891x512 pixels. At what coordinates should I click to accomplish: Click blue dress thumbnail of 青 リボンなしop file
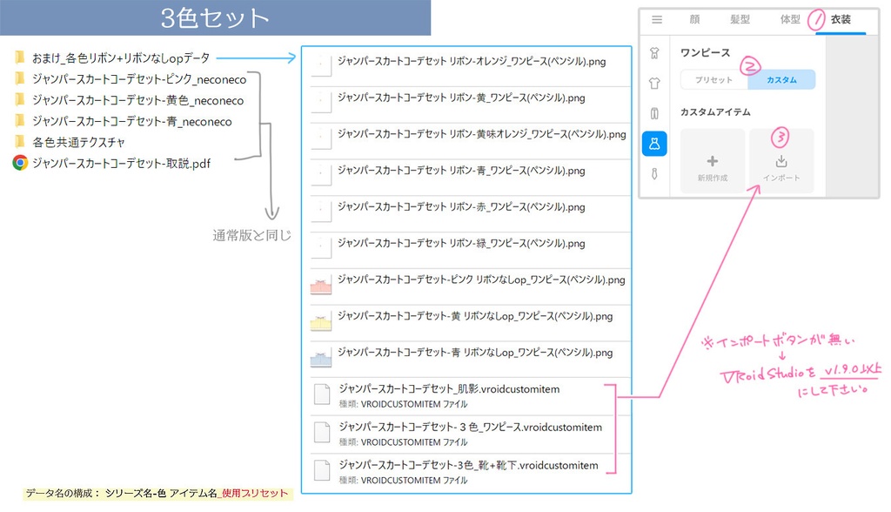321,359
